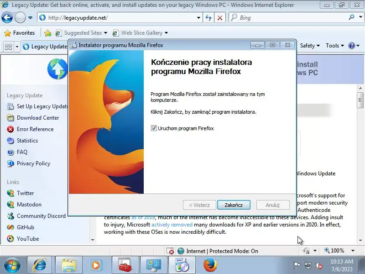The image size is (365, 274).
Task: Click the red Stop loading icon
Action: point(220,18)
